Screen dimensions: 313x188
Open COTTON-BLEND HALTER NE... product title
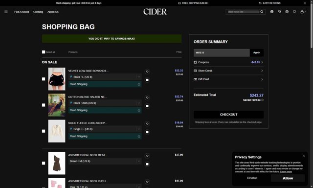88,97
